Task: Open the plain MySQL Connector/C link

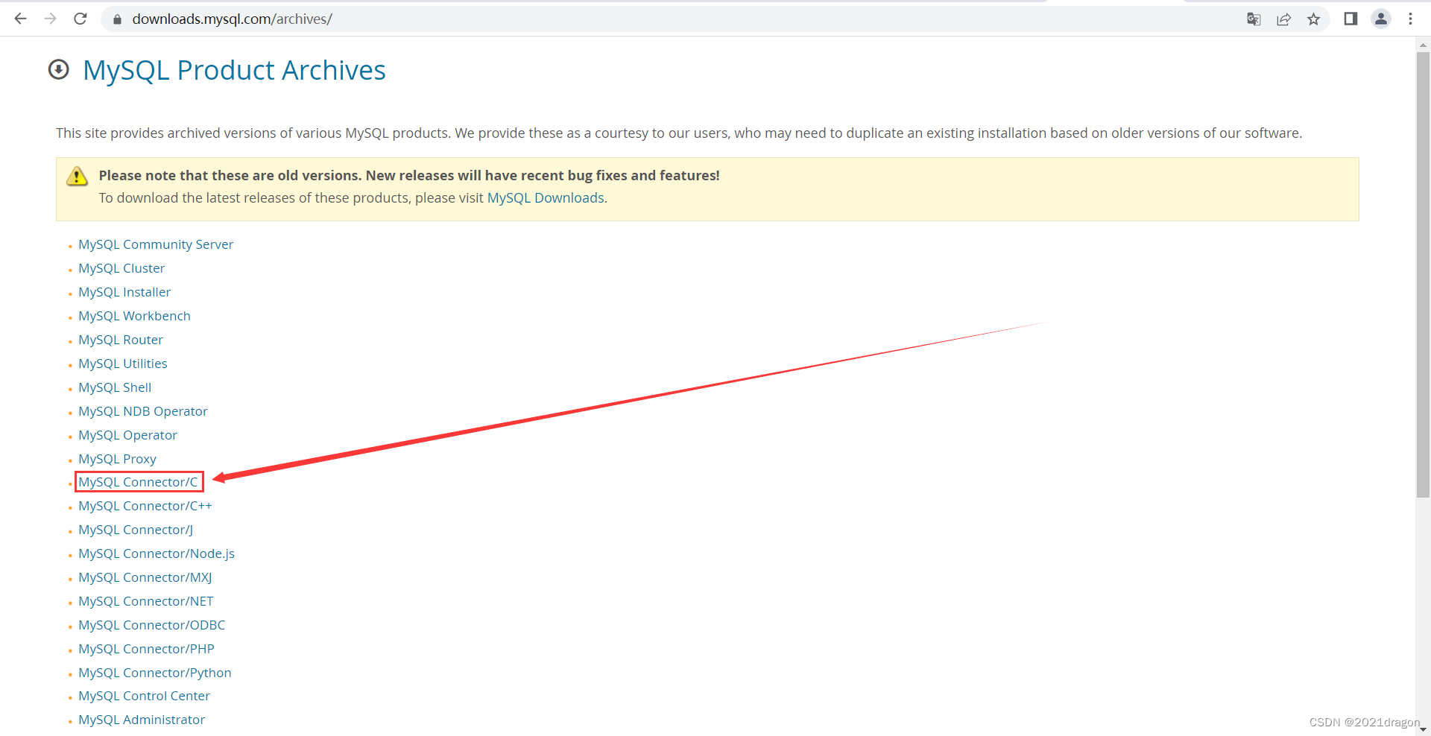Action: pyautogui.click(x=138, y=482)
